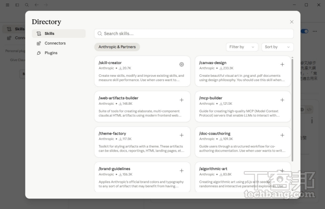Go forward with the right arrow icon
325x209 pixels.
pyautogui.click(x=46, y=5)
